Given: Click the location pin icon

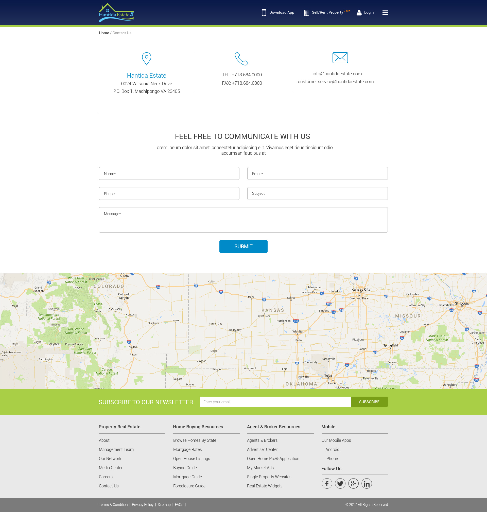Looking at the screenshot, I should coord(146,59).
